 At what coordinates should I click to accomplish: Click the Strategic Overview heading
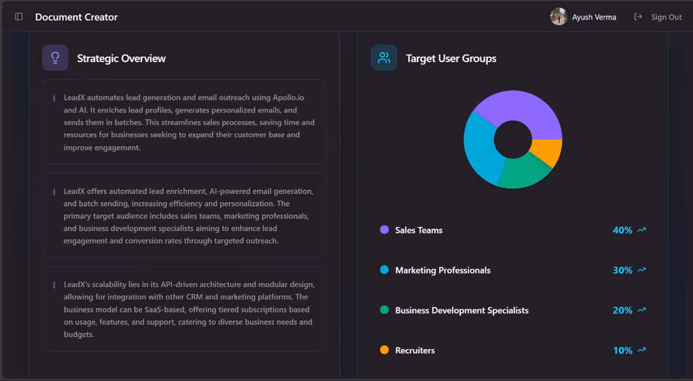[122, 58]
